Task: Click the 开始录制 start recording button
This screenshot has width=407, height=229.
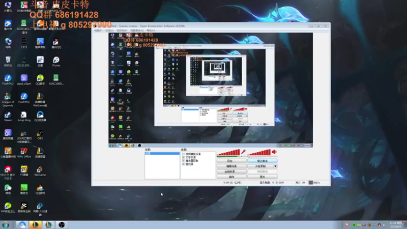Action: [260, 166]
